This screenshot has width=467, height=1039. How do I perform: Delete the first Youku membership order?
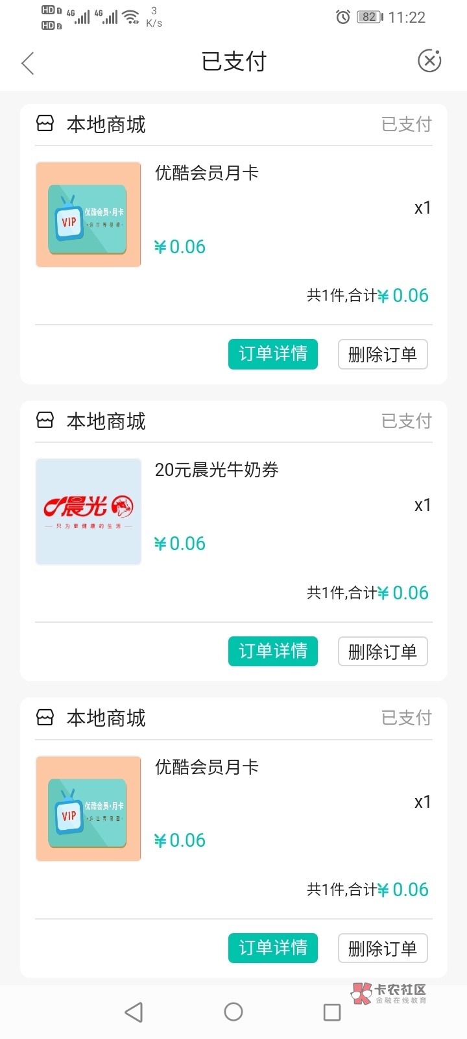tap(383, 354)
